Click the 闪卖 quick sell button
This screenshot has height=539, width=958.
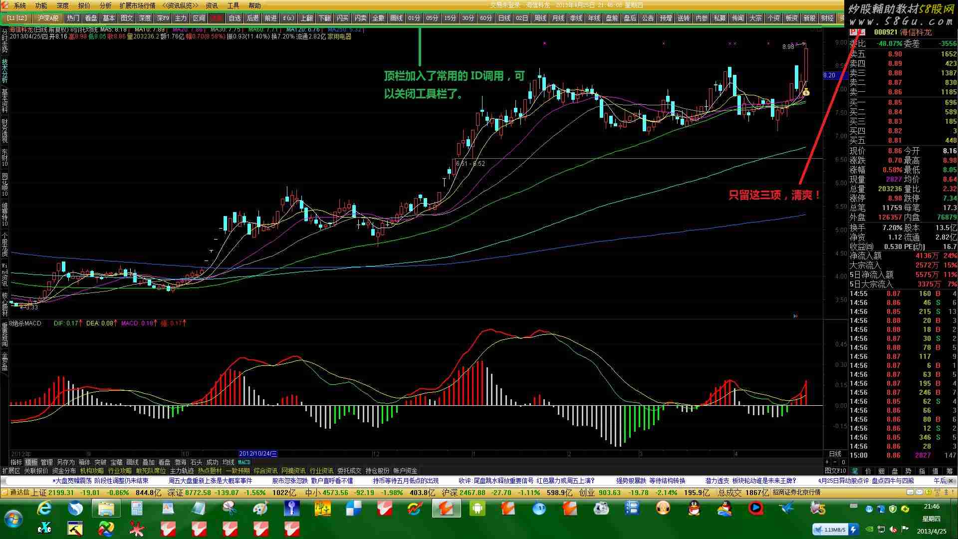click(360, 18)
